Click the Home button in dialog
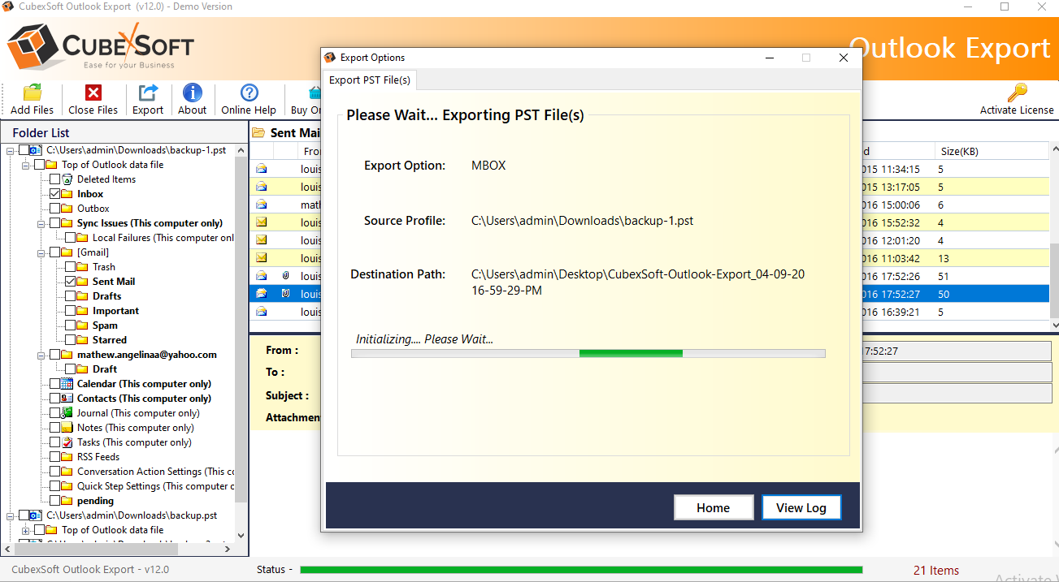The height and width of the screenshot is (582, 1059). point(713,507)
